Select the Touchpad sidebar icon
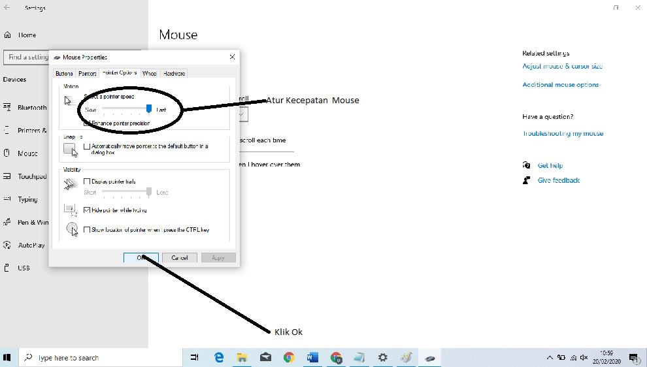The image size is (647, 367). coord(7,176)
